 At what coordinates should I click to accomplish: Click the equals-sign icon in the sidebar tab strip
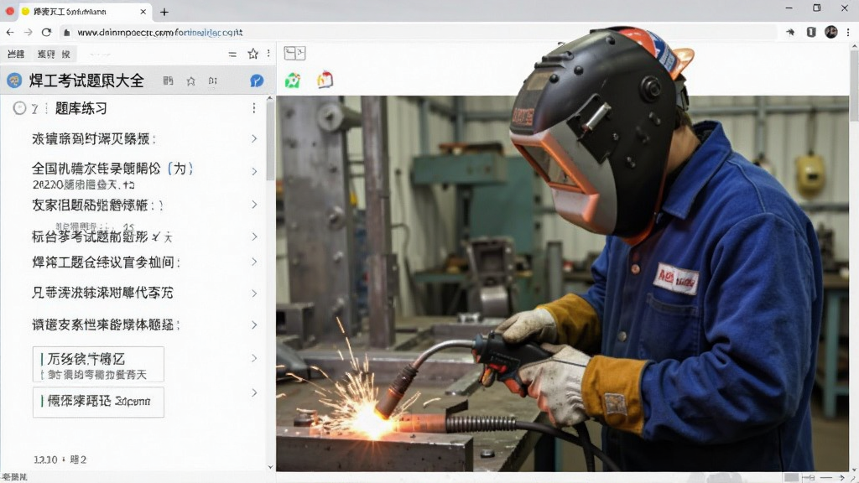pyautogui.click(x=232, y=55)
